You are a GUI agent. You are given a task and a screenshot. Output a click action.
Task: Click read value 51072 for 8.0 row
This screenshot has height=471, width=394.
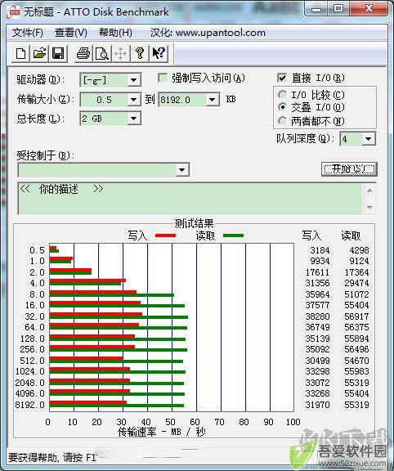[356, 294]
